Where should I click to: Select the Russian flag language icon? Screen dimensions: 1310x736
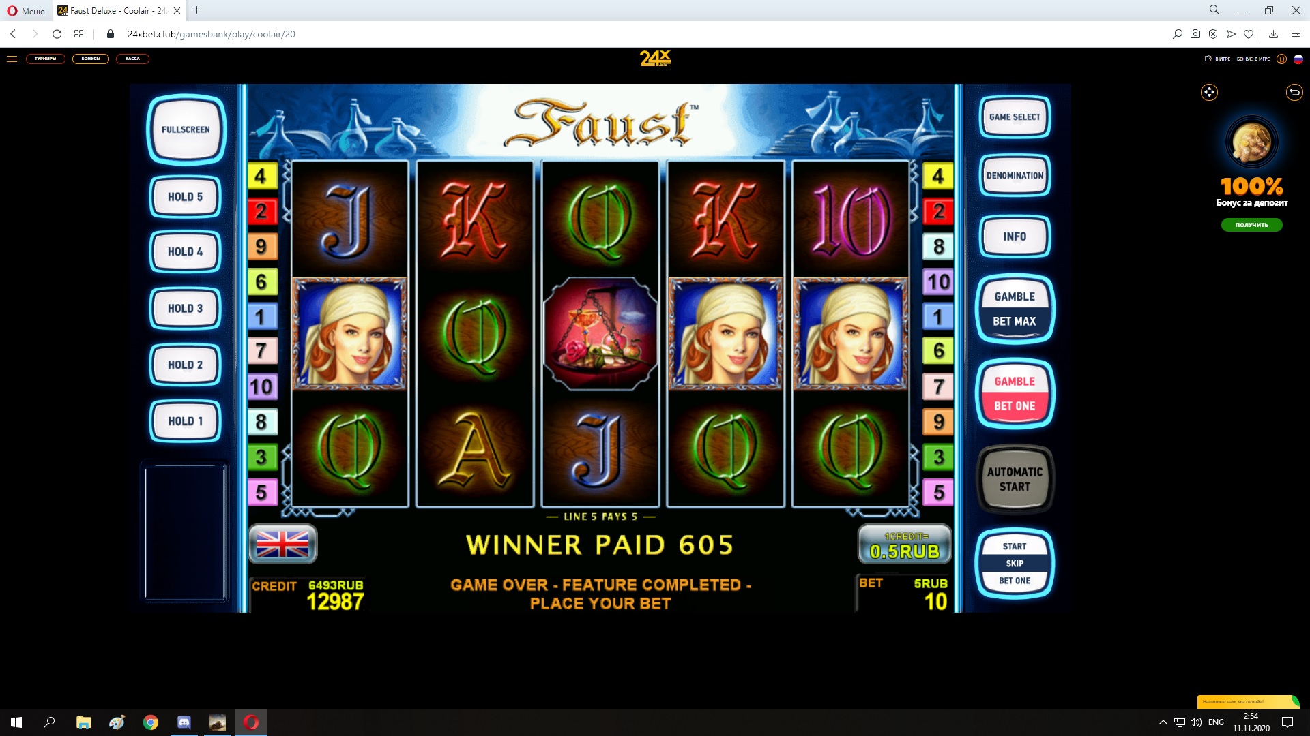click(1298, 59)
